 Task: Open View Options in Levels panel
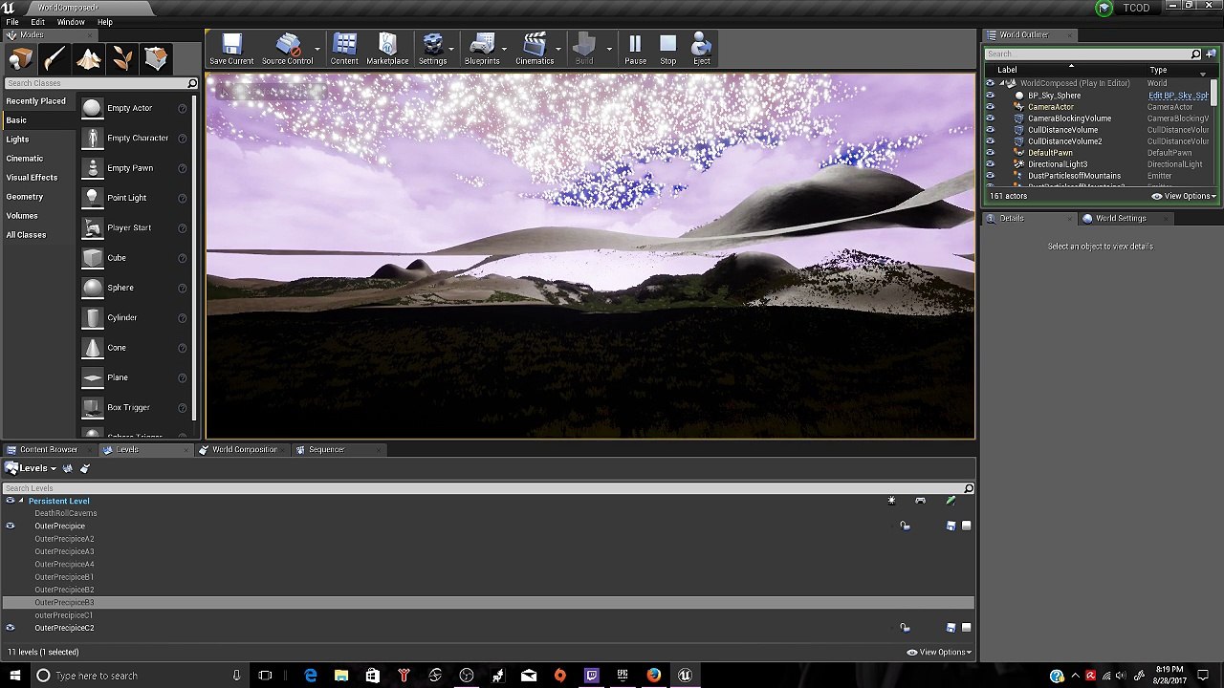(939, 653)
